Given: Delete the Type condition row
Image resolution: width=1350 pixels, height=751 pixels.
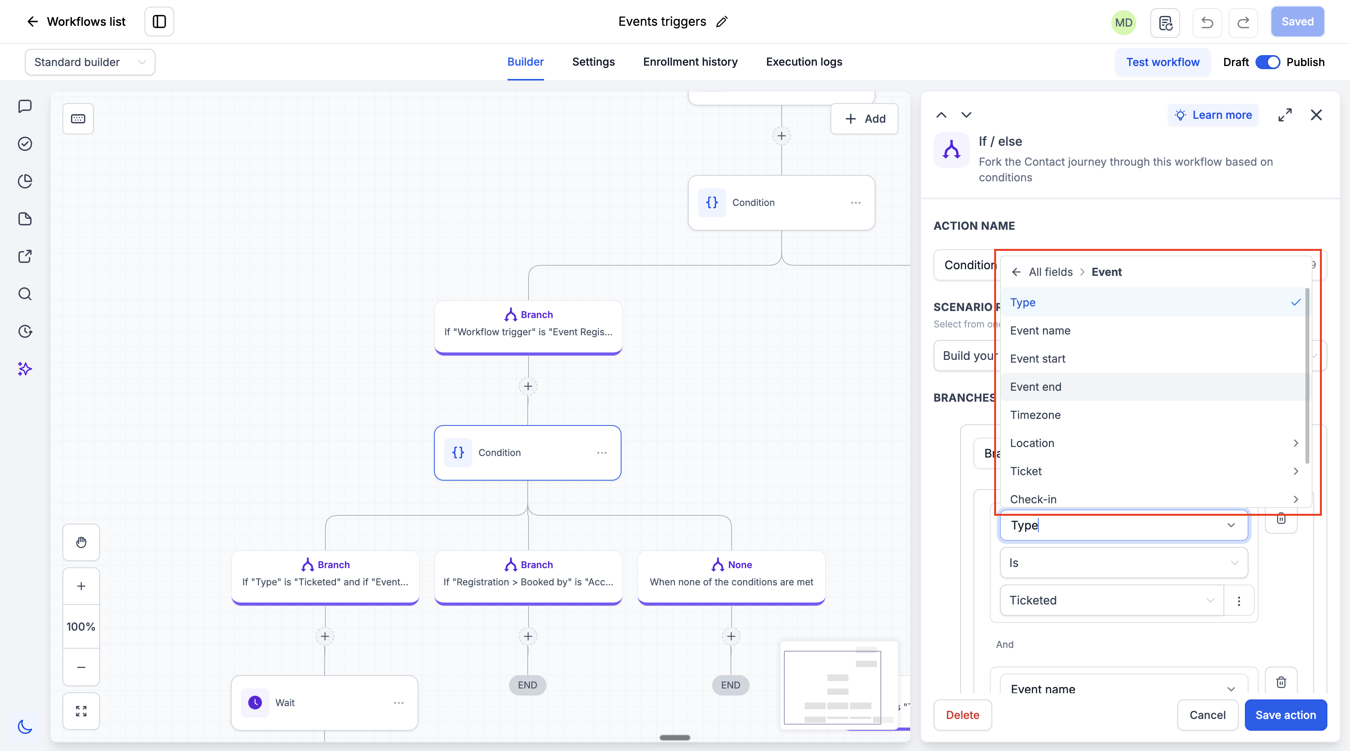Looking at the screenshot, I should 1281,519.
